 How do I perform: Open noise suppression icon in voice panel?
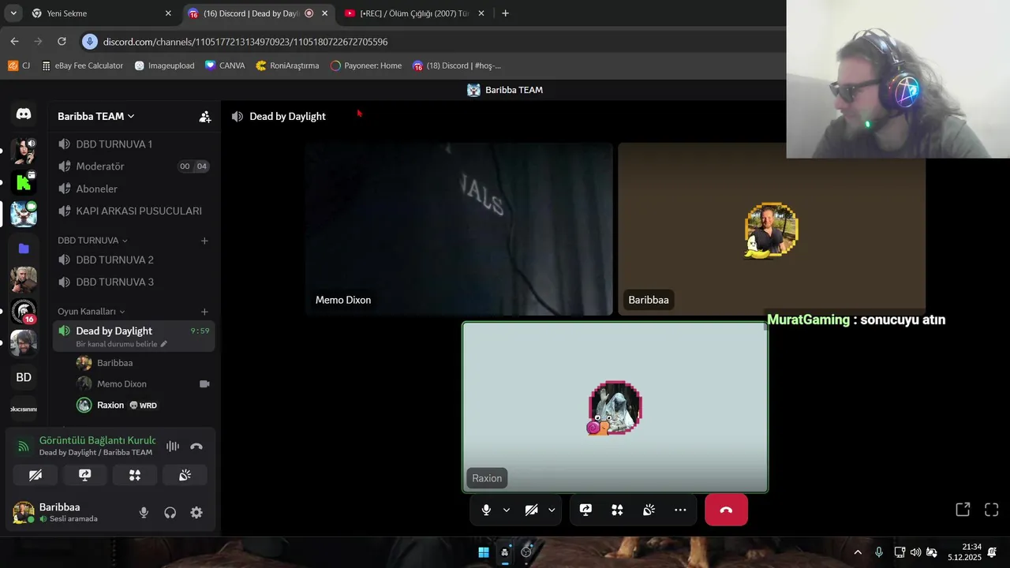click(173, 447)
